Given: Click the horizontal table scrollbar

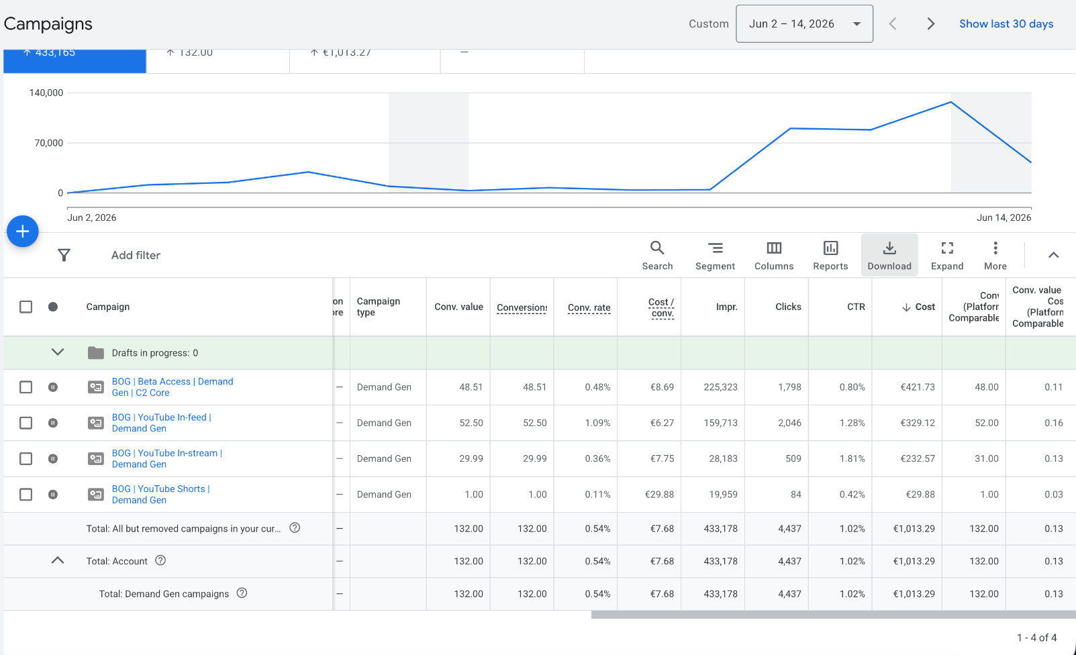Looking at the screenshot, I should pos(833,615).
